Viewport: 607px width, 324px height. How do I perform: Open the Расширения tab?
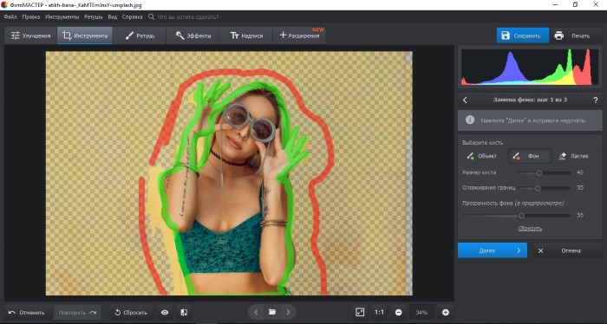coord(300,36)
